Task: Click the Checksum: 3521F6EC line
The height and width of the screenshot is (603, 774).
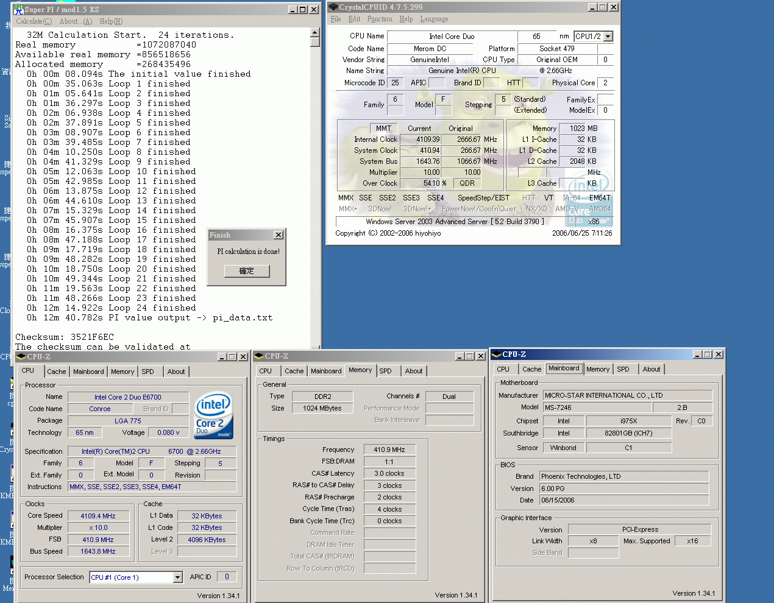Action: click(65, 337)
